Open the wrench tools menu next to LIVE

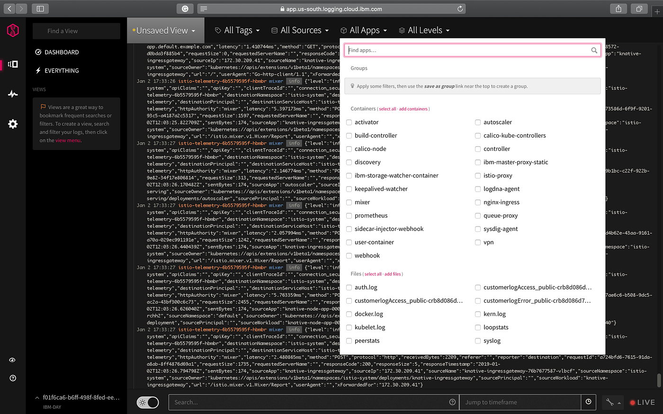[611, 402]
